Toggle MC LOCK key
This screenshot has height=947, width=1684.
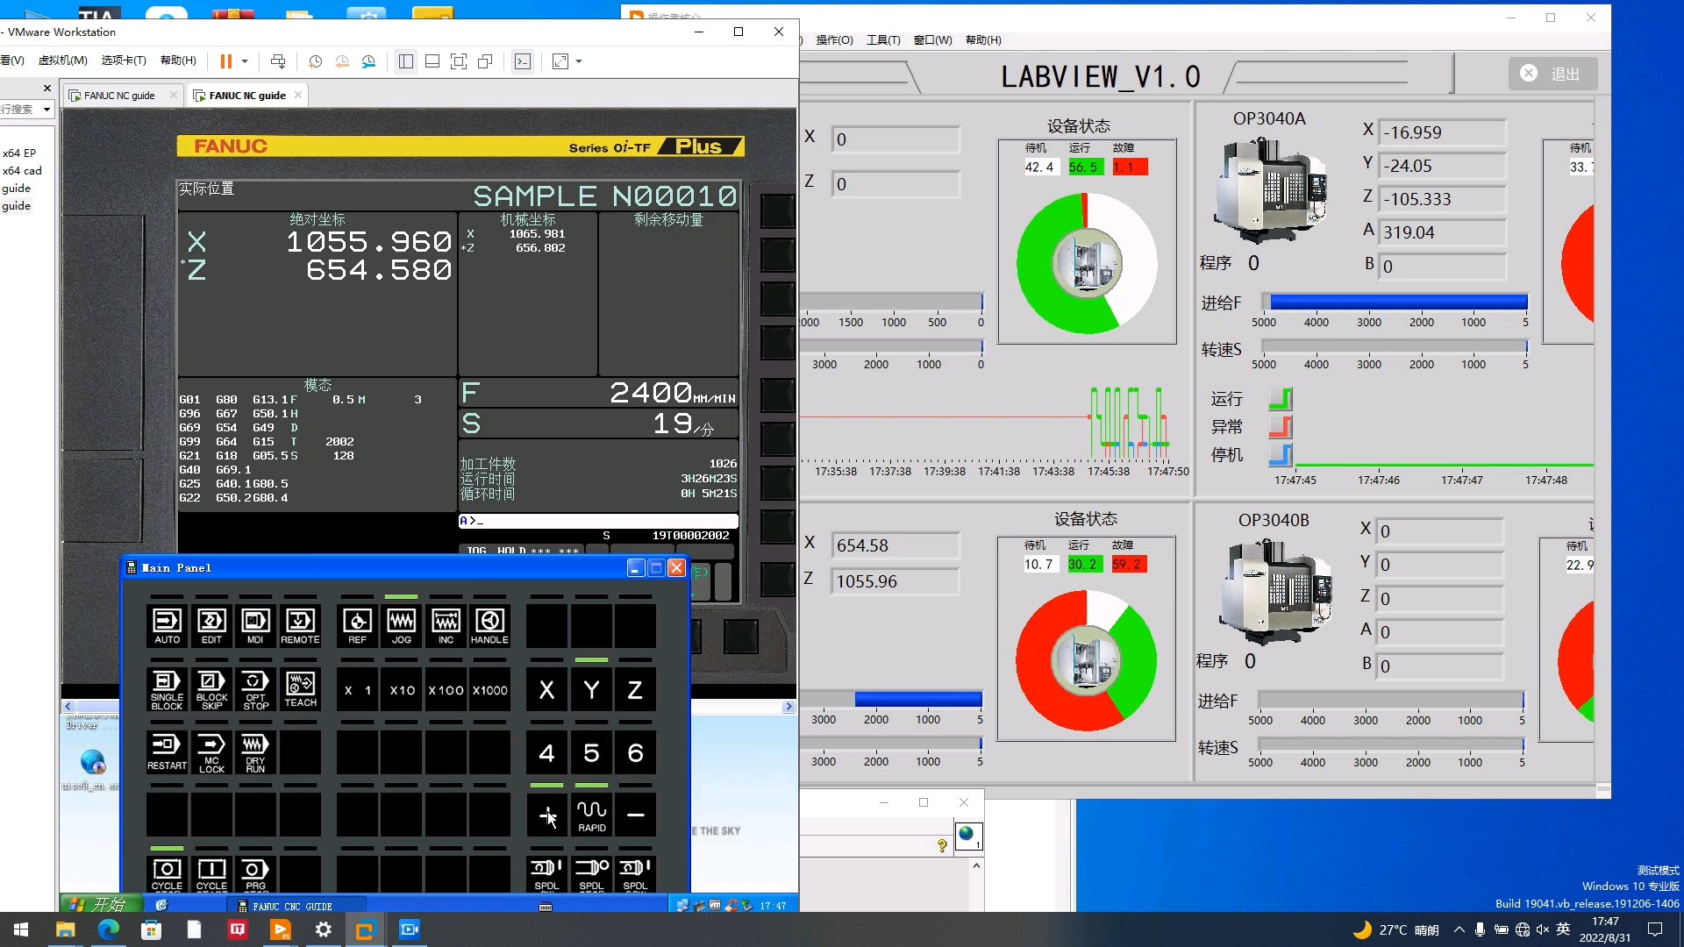(x=211, y=752)
